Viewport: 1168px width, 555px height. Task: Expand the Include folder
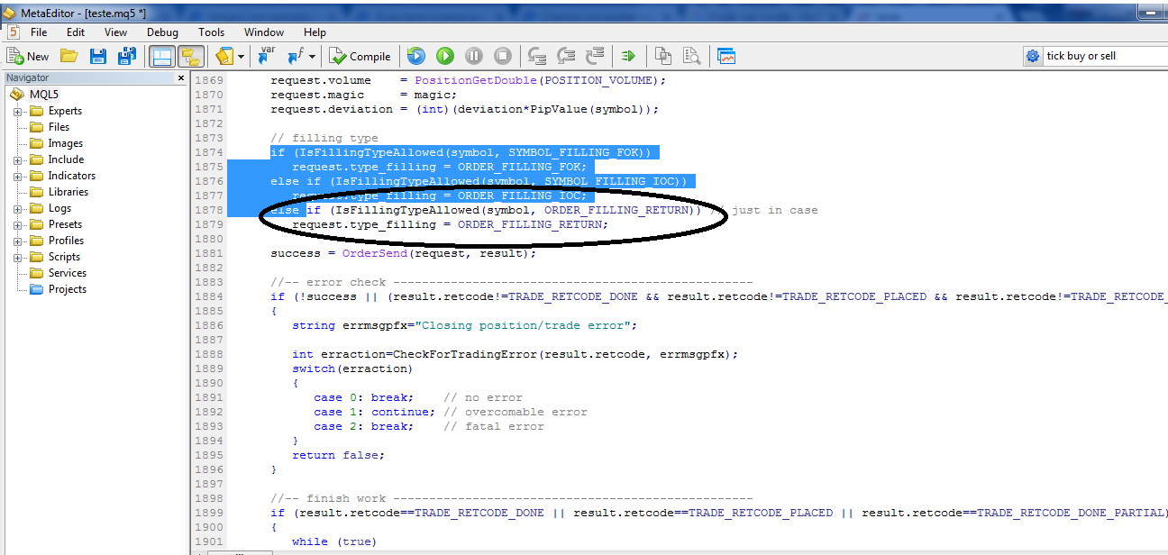(18, 160)
